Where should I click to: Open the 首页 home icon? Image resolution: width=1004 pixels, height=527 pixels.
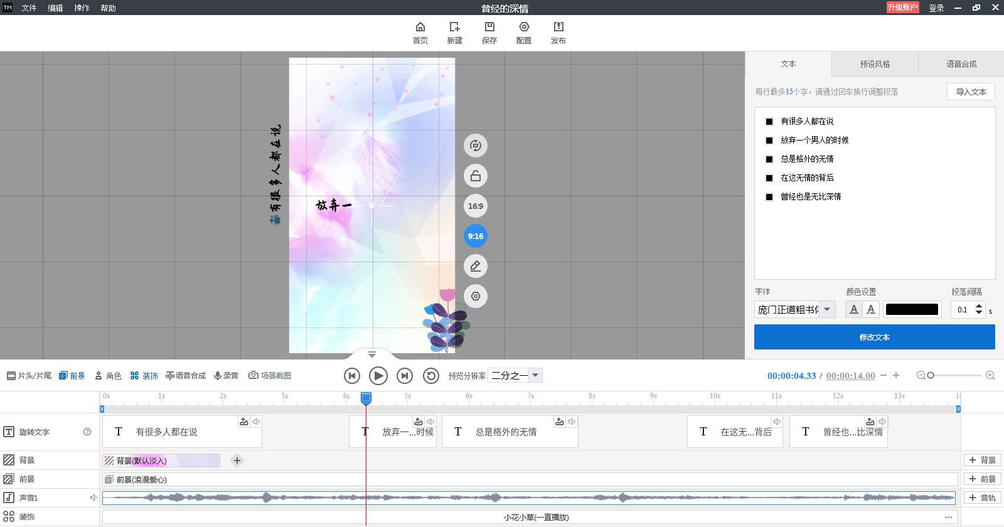(x=420, y=27)
